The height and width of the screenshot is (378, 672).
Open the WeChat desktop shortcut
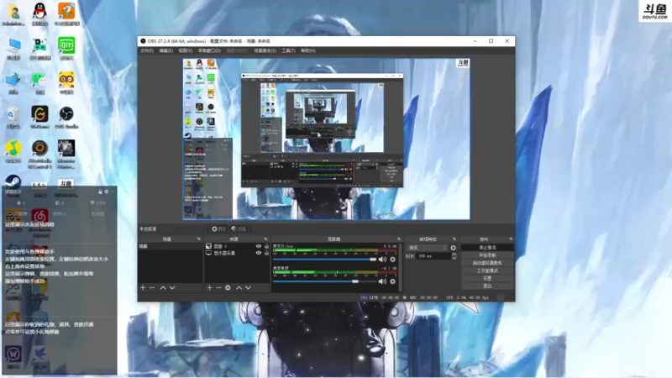(x=39, y=82)
